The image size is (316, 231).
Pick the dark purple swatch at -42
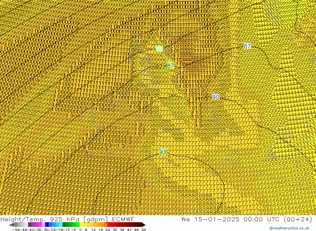30,225
